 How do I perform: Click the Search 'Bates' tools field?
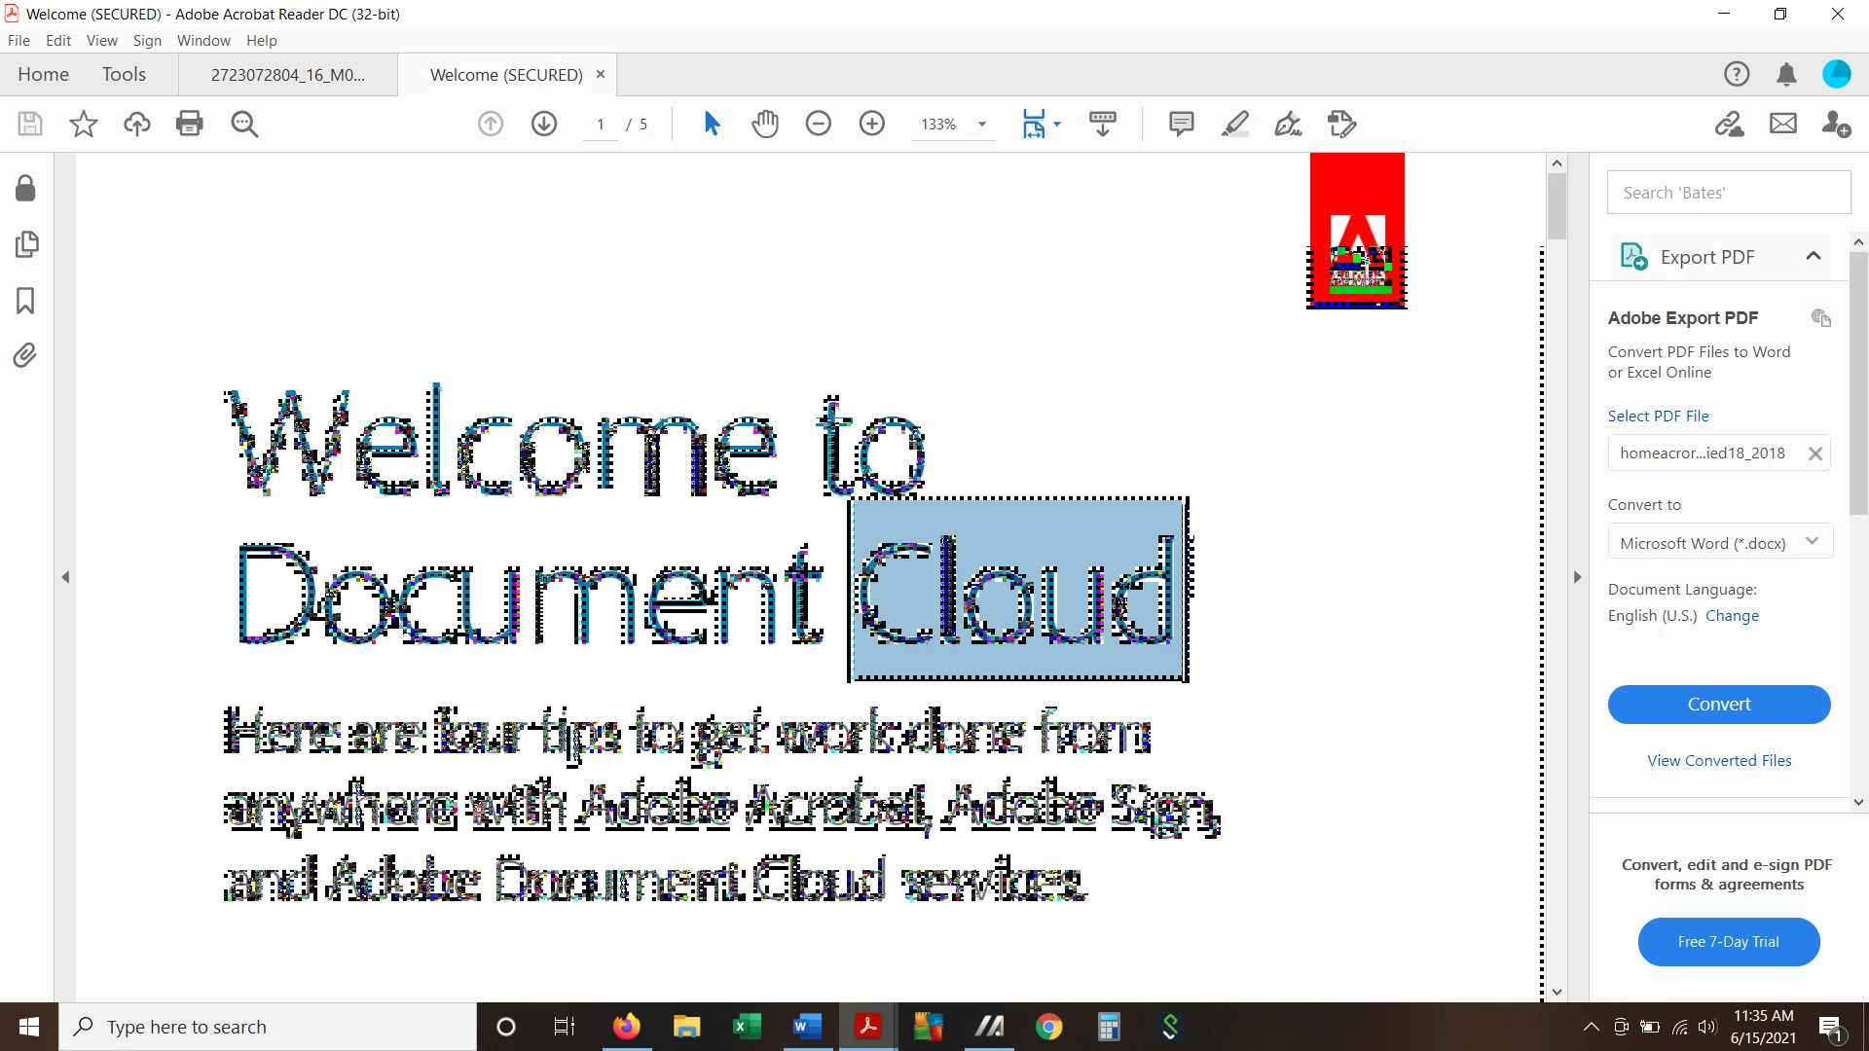(x=1728, y=193)
